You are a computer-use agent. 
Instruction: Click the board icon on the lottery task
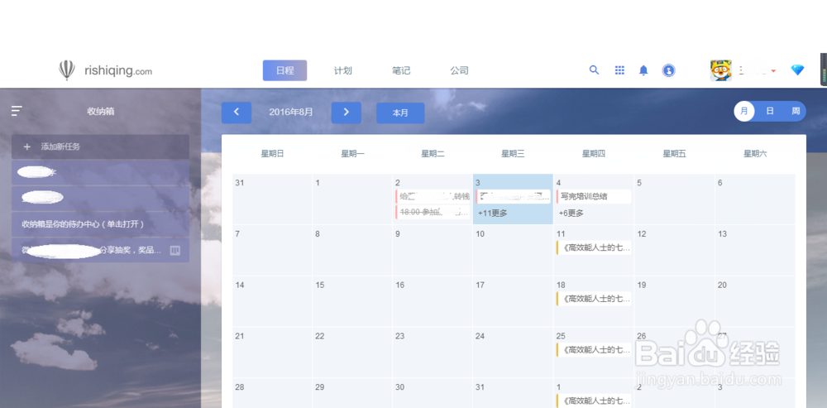175,250
